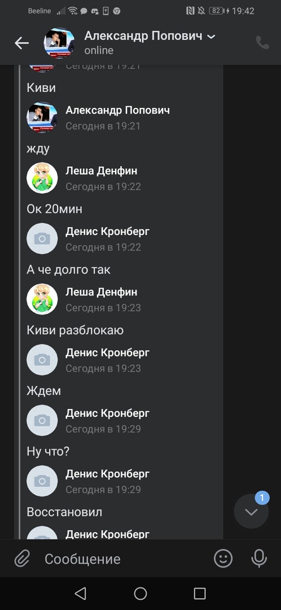Tap the Android recent apps square
This screenshot has height=610, width=281.
tap(200, 593)
